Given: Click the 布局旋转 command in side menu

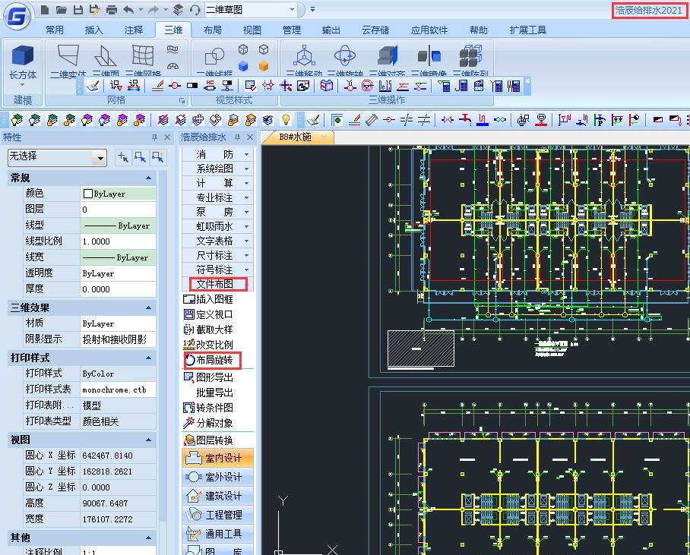Looking at the screenshot, I should (214, 360).
